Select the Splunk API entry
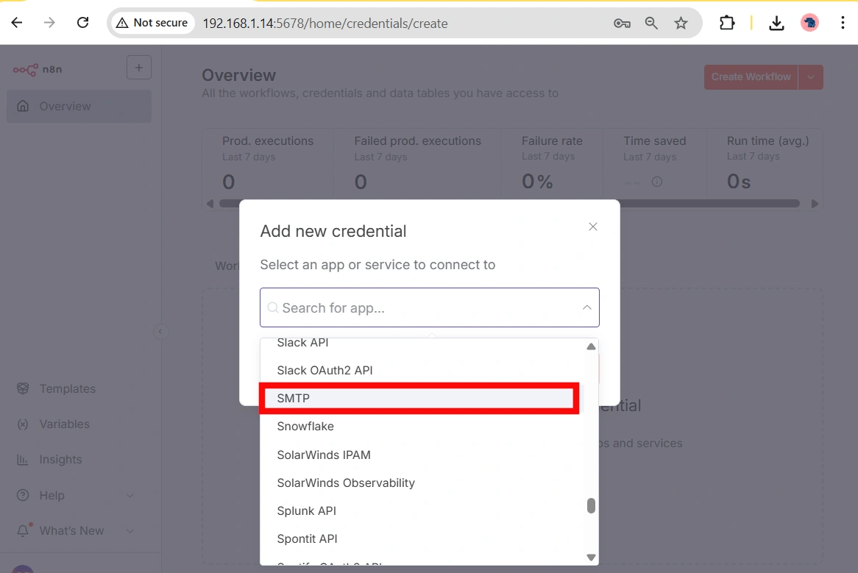Viewport: 858px width, 573px height. click(306, 511)
